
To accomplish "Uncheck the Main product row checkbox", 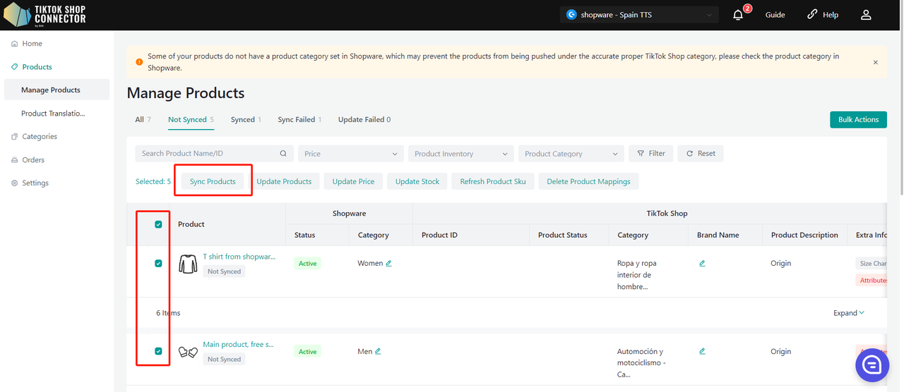I will [x=158, y=351].
